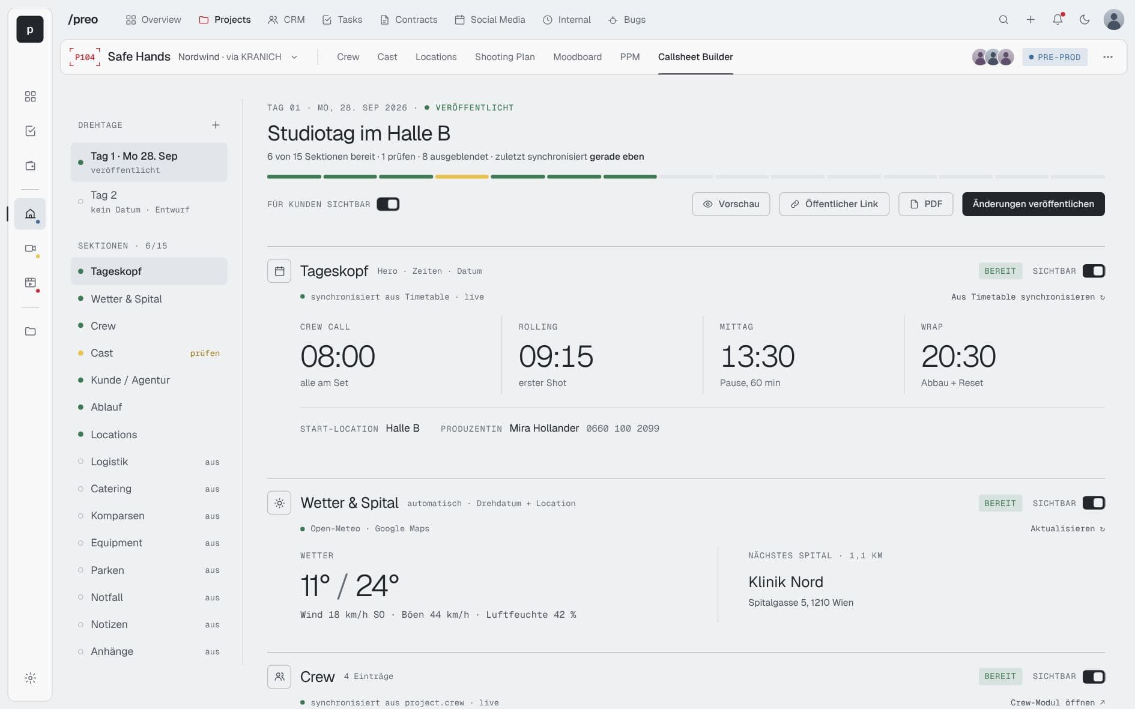Image resolution: width=1135 pixels, height=709 pixels.
Task: Open the PRE-PROD status selector
Action: (x=1055, y=57)
